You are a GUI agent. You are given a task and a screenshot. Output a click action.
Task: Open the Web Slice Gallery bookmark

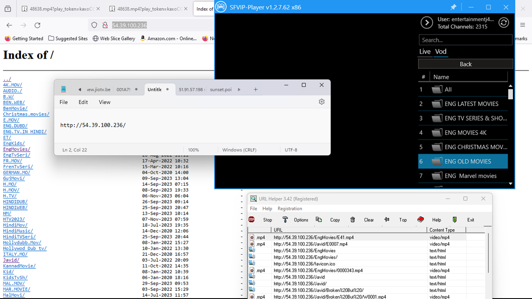[114, 38]
